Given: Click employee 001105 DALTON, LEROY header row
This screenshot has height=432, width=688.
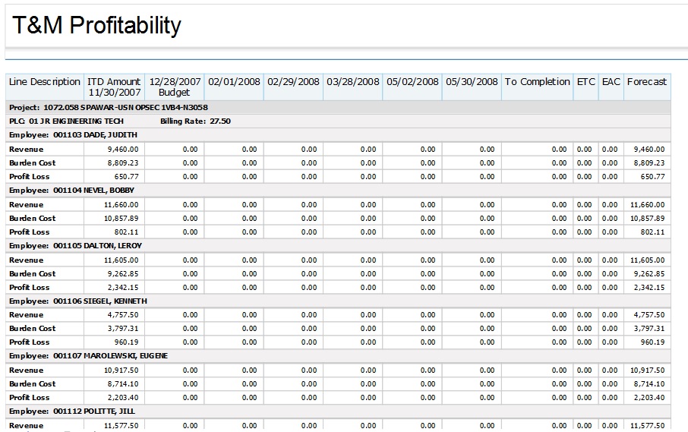Looking at the screenshot, I should coord(75,246).
